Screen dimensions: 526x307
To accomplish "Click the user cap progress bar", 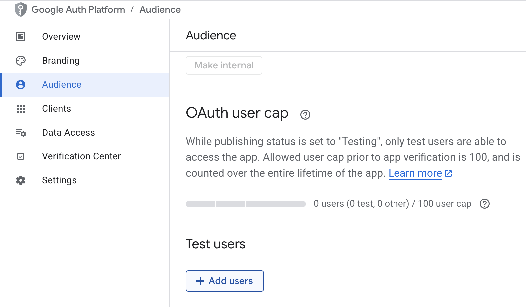I will click(x=246, y=204).
